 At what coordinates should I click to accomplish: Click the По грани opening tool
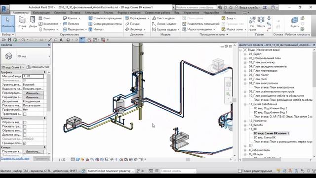click(252, 24)
